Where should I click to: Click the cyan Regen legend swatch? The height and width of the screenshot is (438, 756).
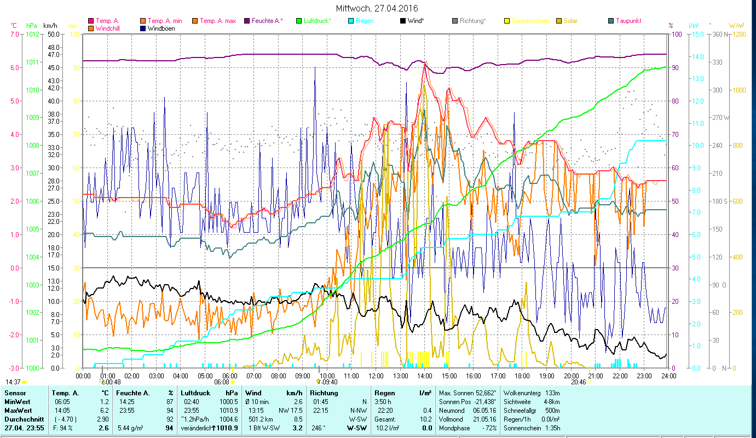tap(351, 21)
